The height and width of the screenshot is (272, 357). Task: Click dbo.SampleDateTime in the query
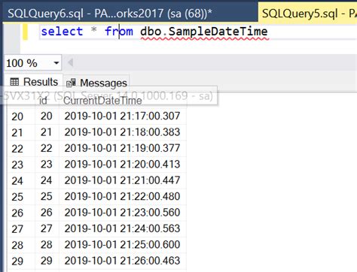(204, 32)
